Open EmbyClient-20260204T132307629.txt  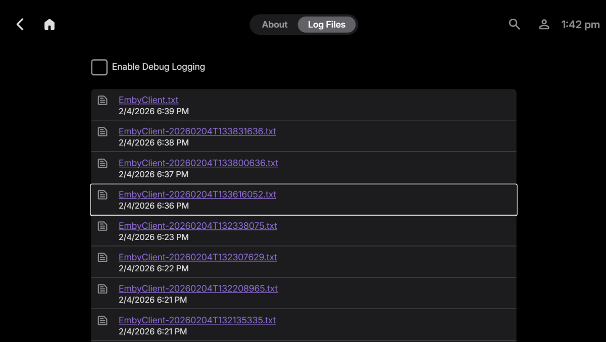(x=197, y=257)
